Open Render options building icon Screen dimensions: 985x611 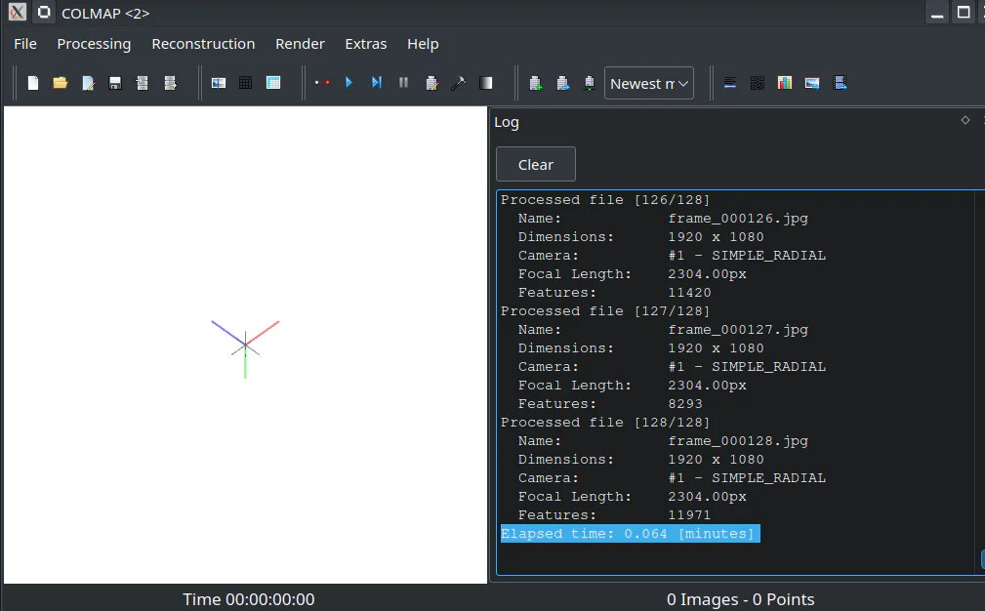590,83
